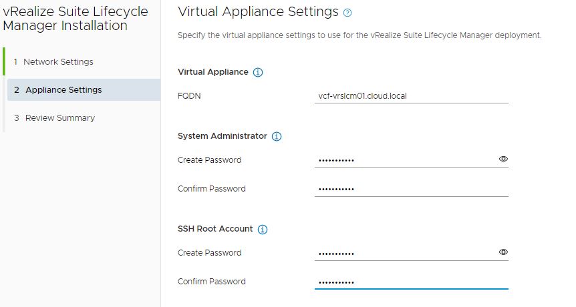Click the FQDN text field
The image size is (576, 307).
pyautogui.click(x=411, y=96)
